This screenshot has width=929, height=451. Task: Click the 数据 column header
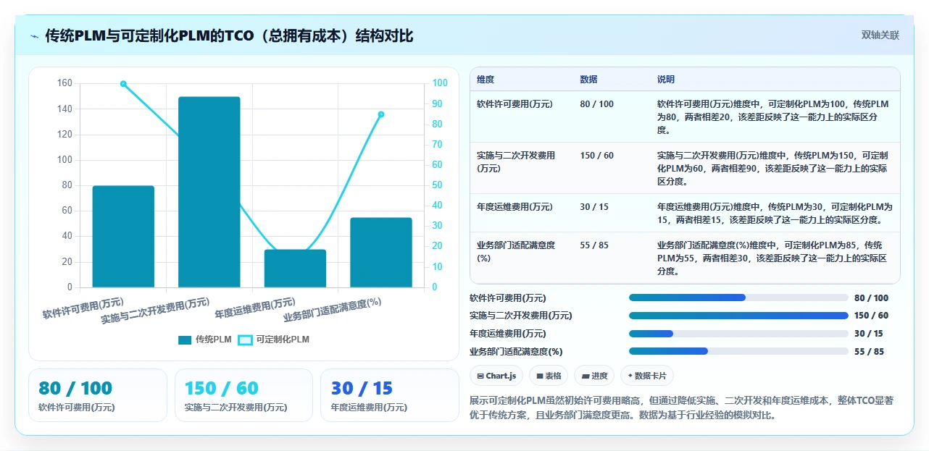[x=589, y=79]
